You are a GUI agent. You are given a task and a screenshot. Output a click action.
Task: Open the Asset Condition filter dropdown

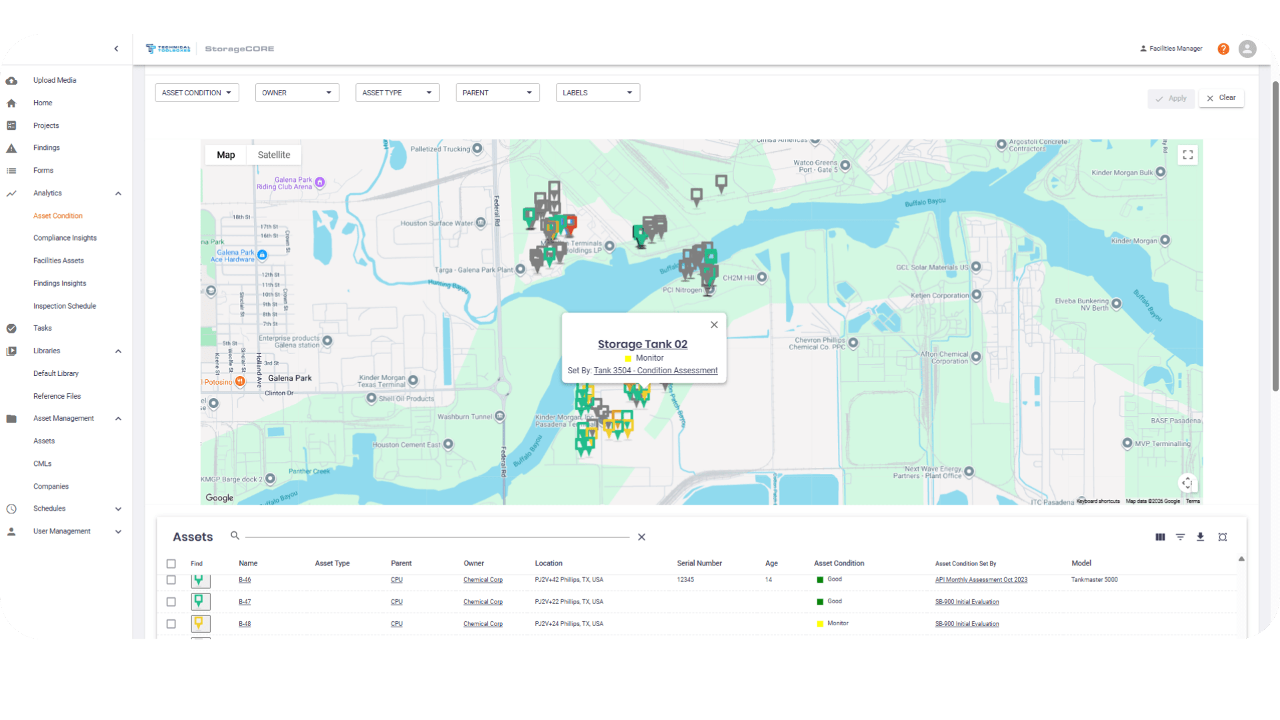coord(197,93)
